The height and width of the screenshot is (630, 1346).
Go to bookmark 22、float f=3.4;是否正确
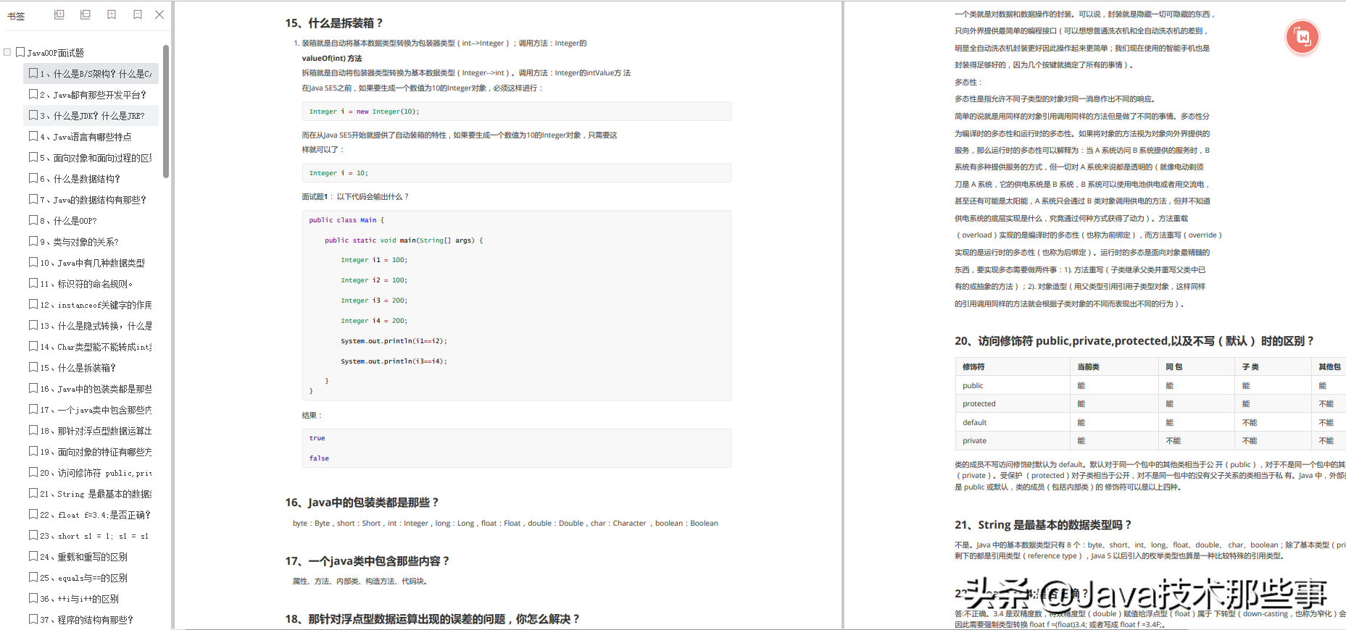pyautogui.click(x=91, y=515)
